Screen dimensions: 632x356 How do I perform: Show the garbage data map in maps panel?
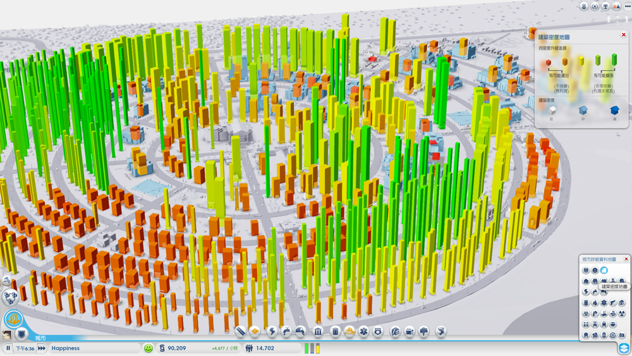(586, 303)
